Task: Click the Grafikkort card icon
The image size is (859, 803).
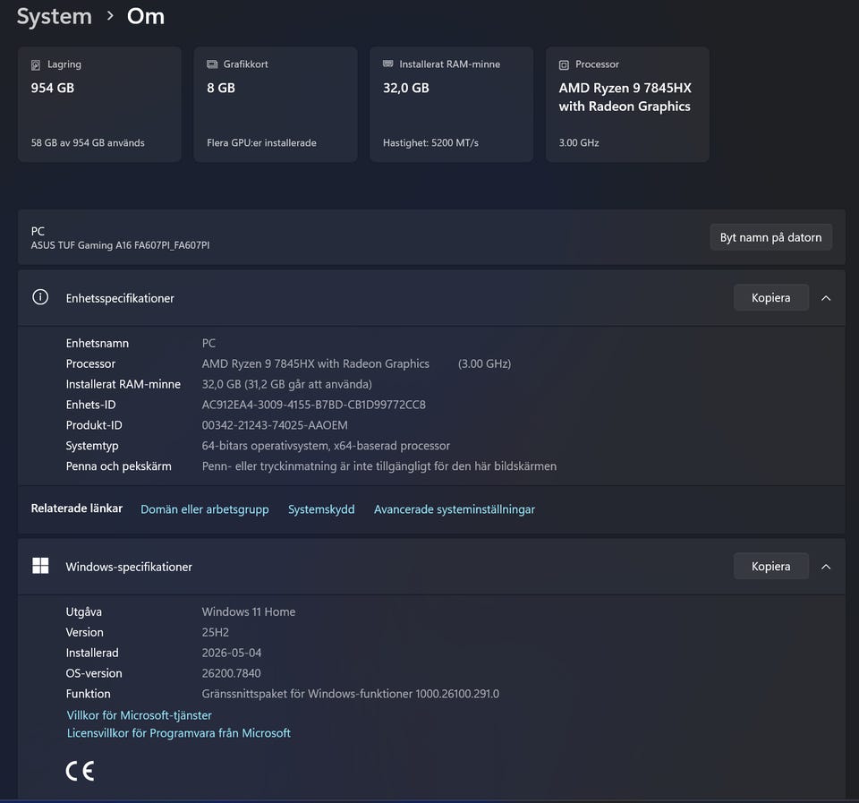Action: [x=212, y=64]
